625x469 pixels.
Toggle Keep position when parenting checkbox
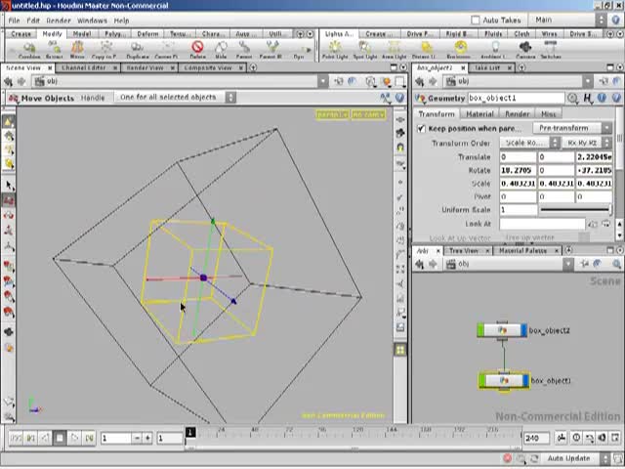421,128
